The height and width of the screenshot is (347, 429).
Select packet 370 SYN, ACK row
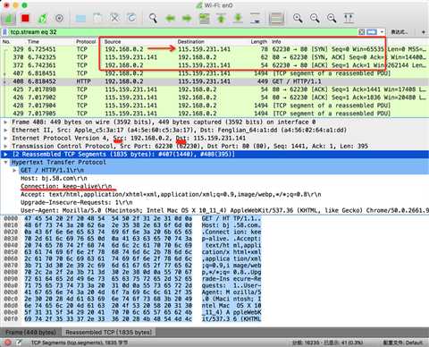coord(214,57)
